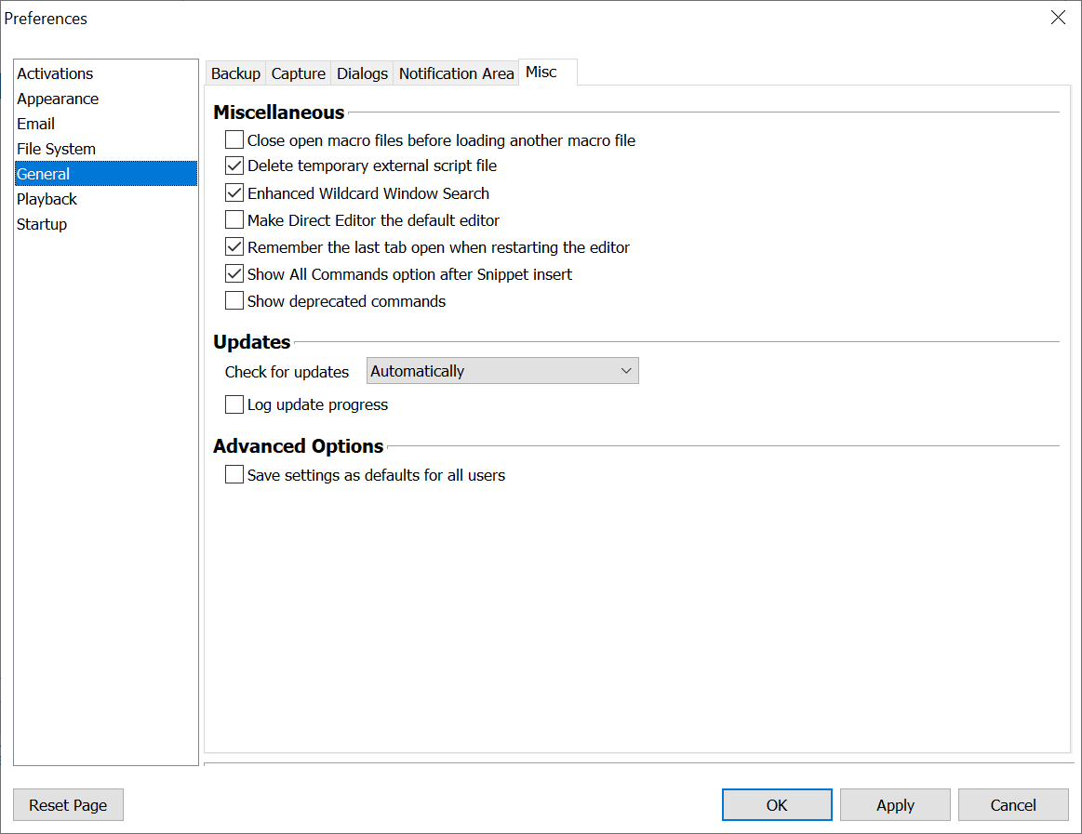Check the Log update progress box
The image size is (1082, 834).
coord(234,404)
